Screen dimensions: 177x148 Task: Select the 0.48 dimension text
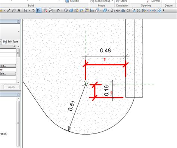pos(105,51)
